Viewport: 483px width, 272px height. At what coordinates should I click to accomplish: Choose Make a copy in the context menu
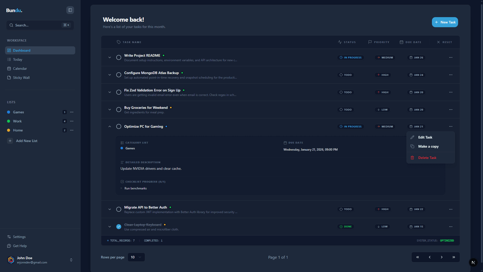(428, 146)
